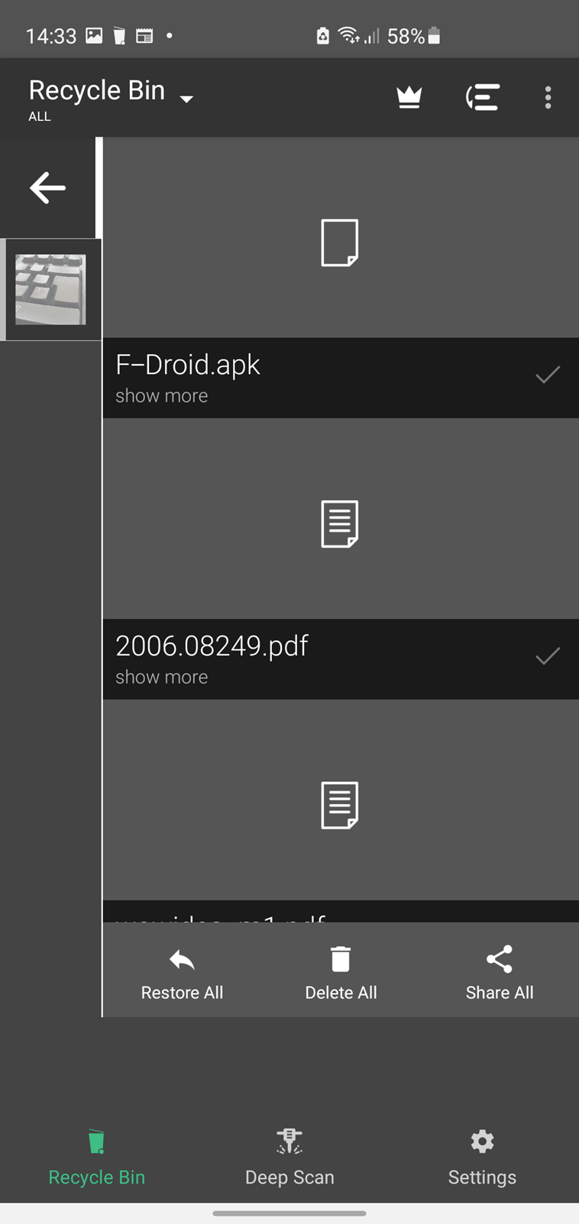Tap the Share All icon

click(500, 959)
